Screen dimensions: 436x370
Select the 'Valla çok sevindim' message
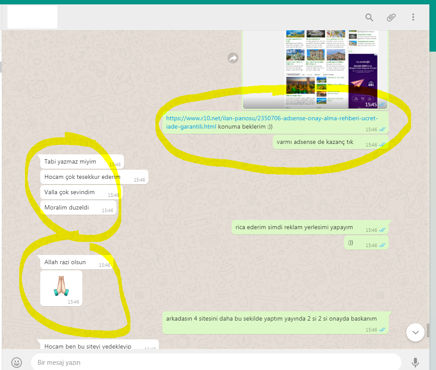click(81, 192)
